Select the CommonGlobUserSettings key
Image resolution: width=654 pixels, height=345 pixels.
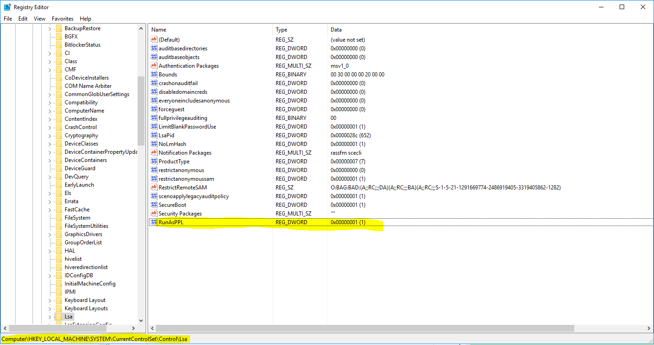point(97,94)
